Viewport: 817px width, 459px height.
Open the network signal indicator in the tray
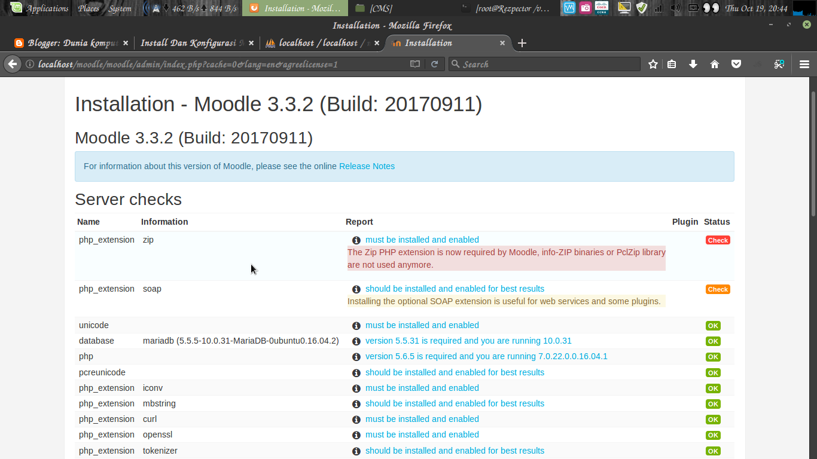[659, 8]
